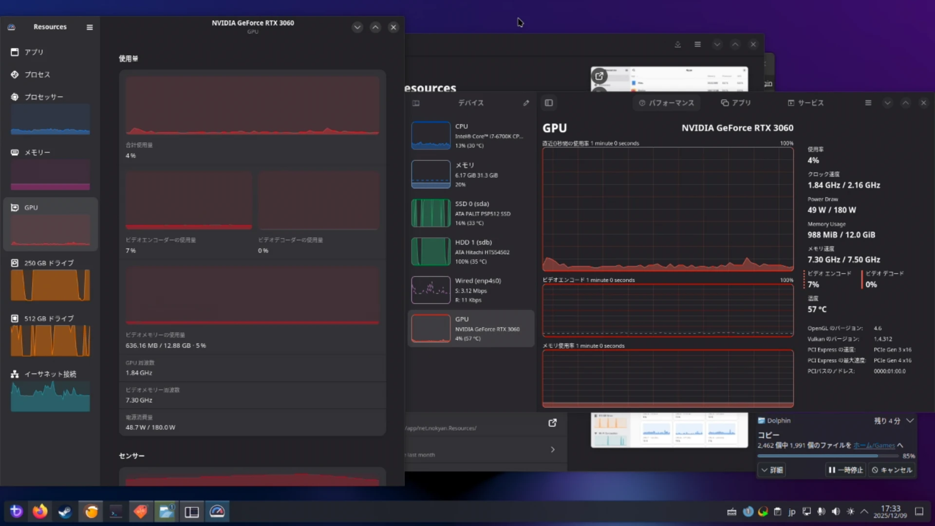Collapse the Dolphin notification chevron
The height and width of the screenshot is (526, 935).
(x=910, y=420)
